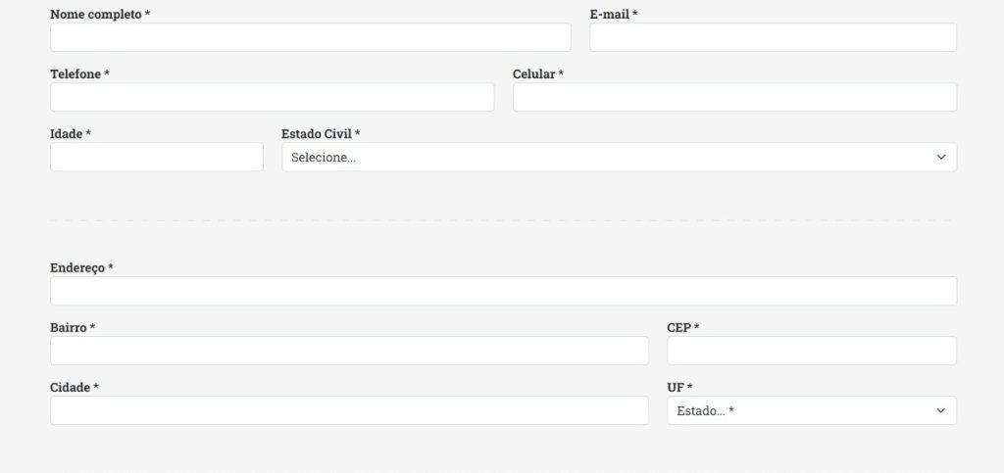Click the CEP label text
Screen dimensions: 1004x473
(679, 327)
